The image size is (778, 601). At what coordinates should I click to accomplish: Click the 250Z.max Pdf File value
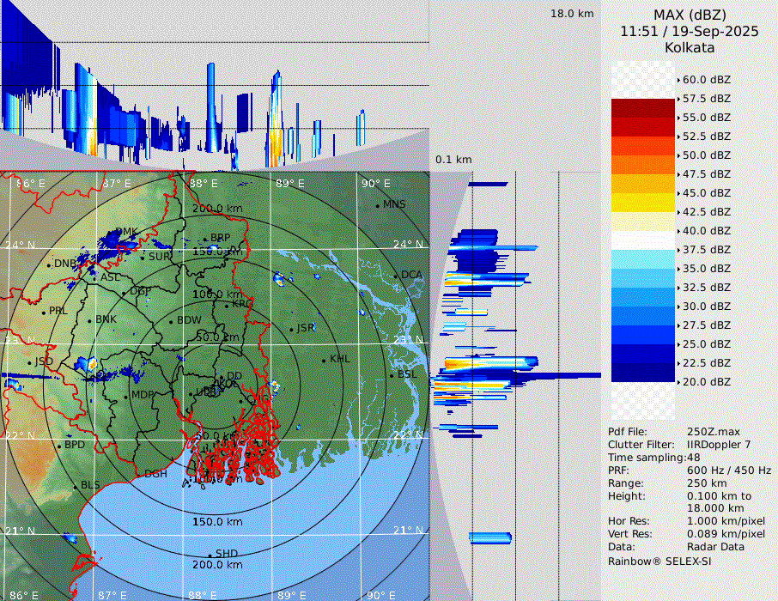point(714,431)
